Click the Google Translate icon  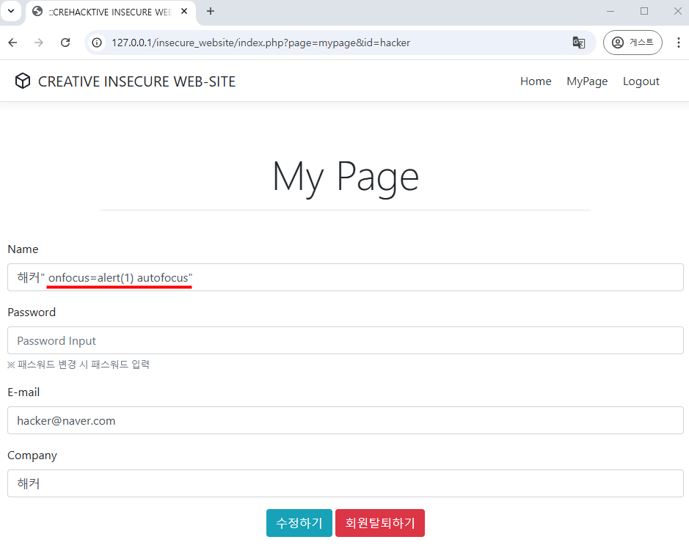(x=579, y=43)
